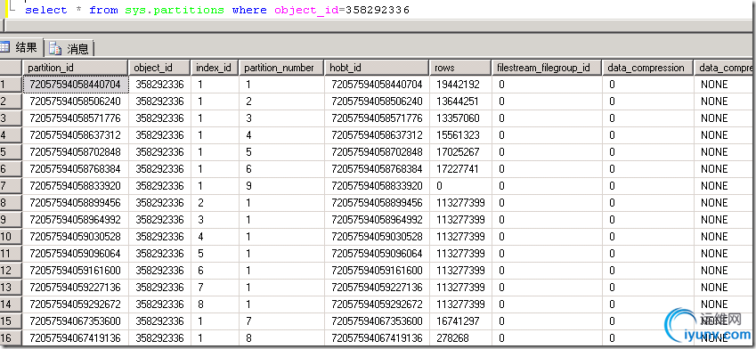Click partition_id cell 72057594058768384
The image size is (756, 349).
click(75, 169)
